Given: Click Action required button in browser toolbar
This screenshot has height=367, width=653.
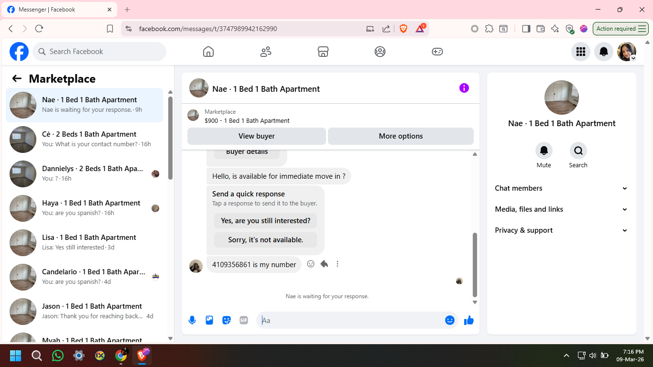Looking at the screenshot, I should (620, 29).
